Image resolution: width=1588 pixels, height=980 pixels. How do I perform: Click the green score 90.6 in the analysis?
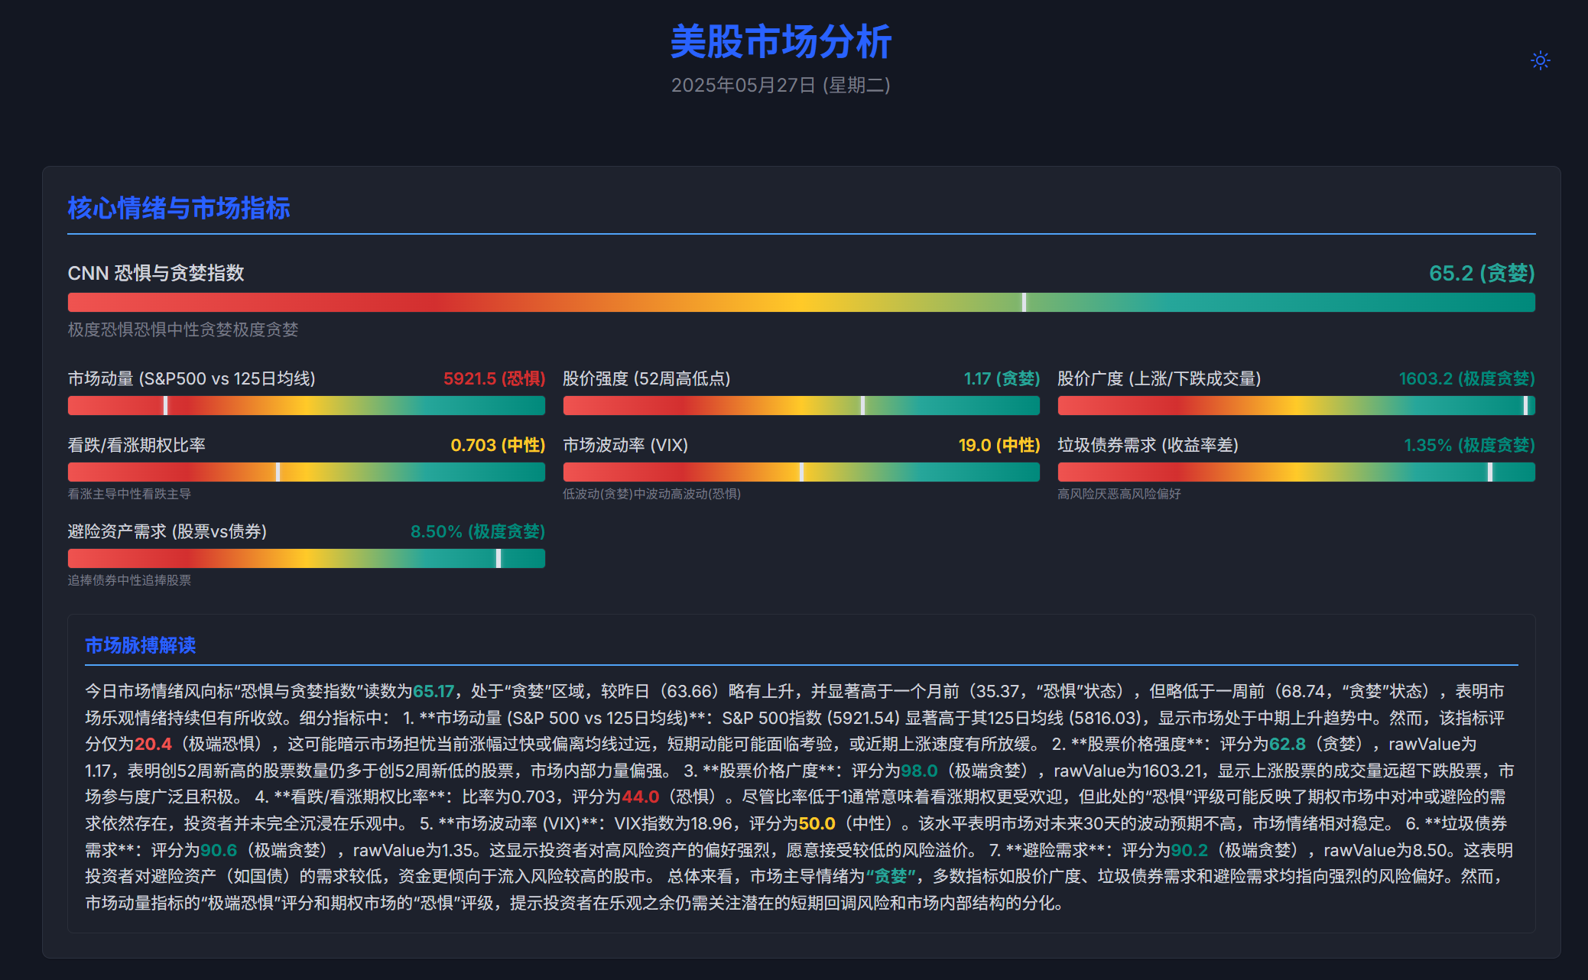[x=219, y=850]
